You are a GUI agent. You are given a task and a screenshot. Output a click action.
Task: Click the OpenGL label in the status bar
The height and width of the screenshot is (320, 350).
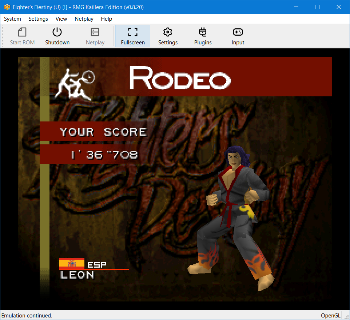(330, 315)
